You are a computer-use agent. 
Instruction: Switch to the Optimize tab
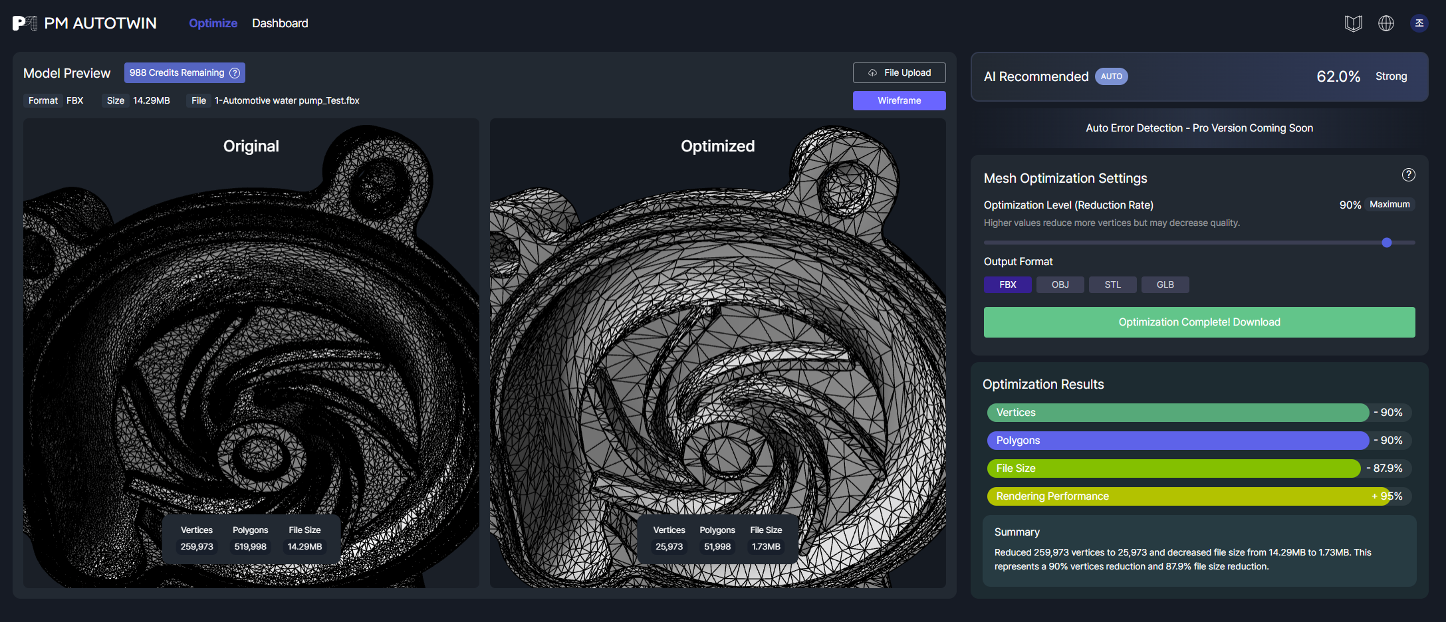213,23
